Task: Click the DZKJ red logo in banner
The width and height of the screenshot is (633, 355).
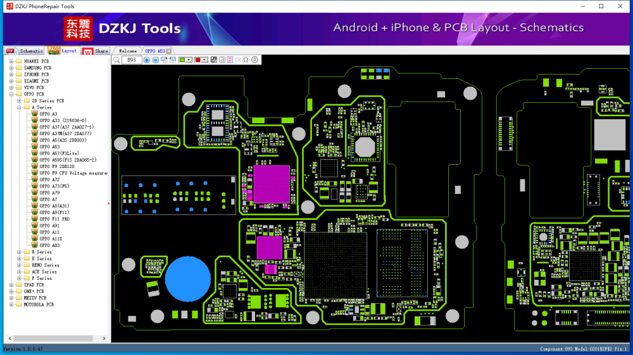Action: (78, 29)
